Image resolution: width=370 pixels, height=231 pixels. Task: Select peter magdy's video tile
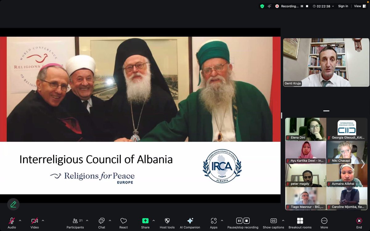coord(306,176)
